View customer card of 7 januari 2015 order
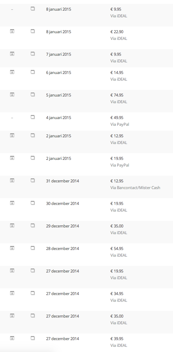 point(12,54)
